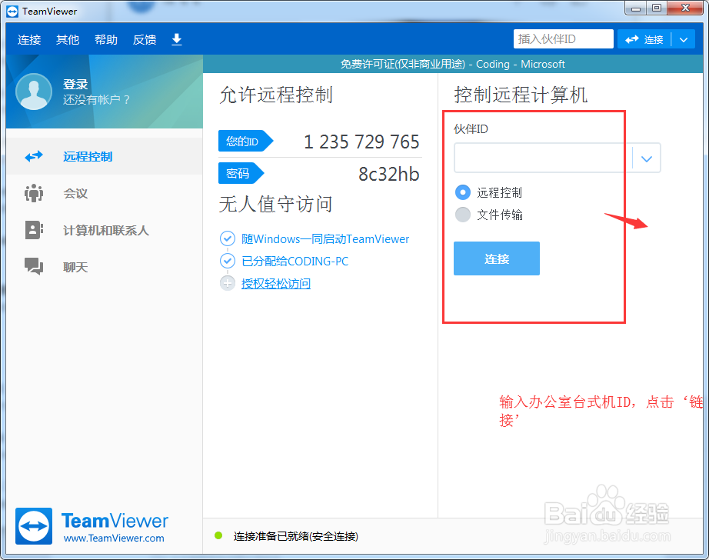Image resolution: width=709 pixels, height=560 pixels.
Task: Click the top toolbar 连接 button
Action: point(644,39)
